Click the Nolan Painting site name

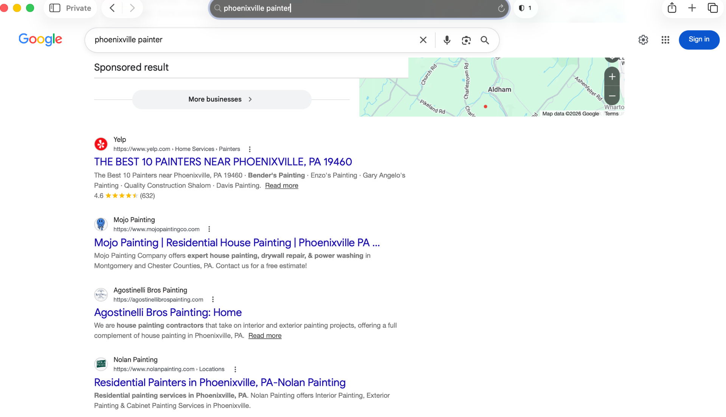[x=135, y=359]
